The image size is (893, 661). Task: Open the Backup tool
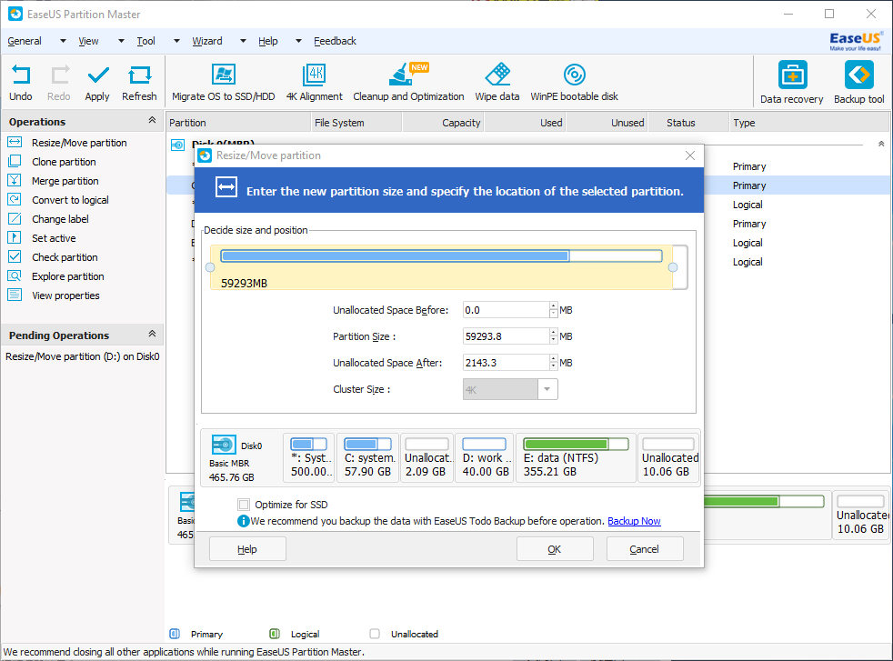(858, 75)
